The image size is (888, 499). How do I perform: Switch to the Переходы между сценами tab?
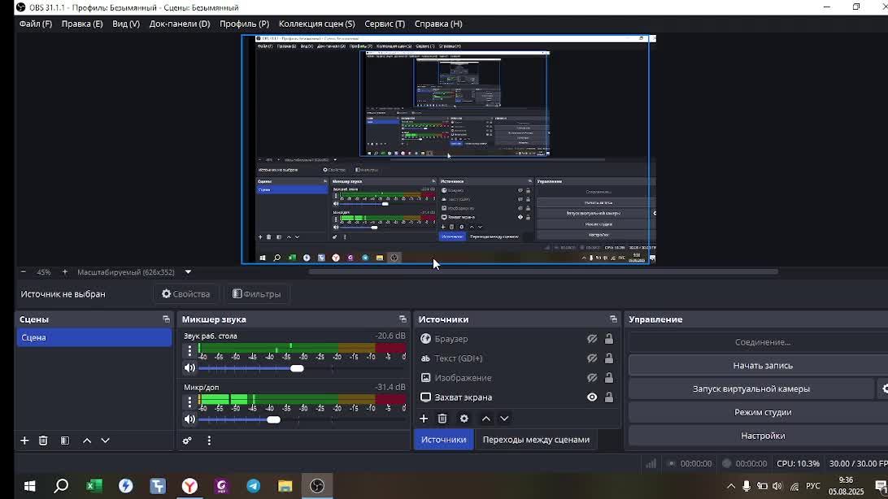pyautogui.click(x=536, y=440)
